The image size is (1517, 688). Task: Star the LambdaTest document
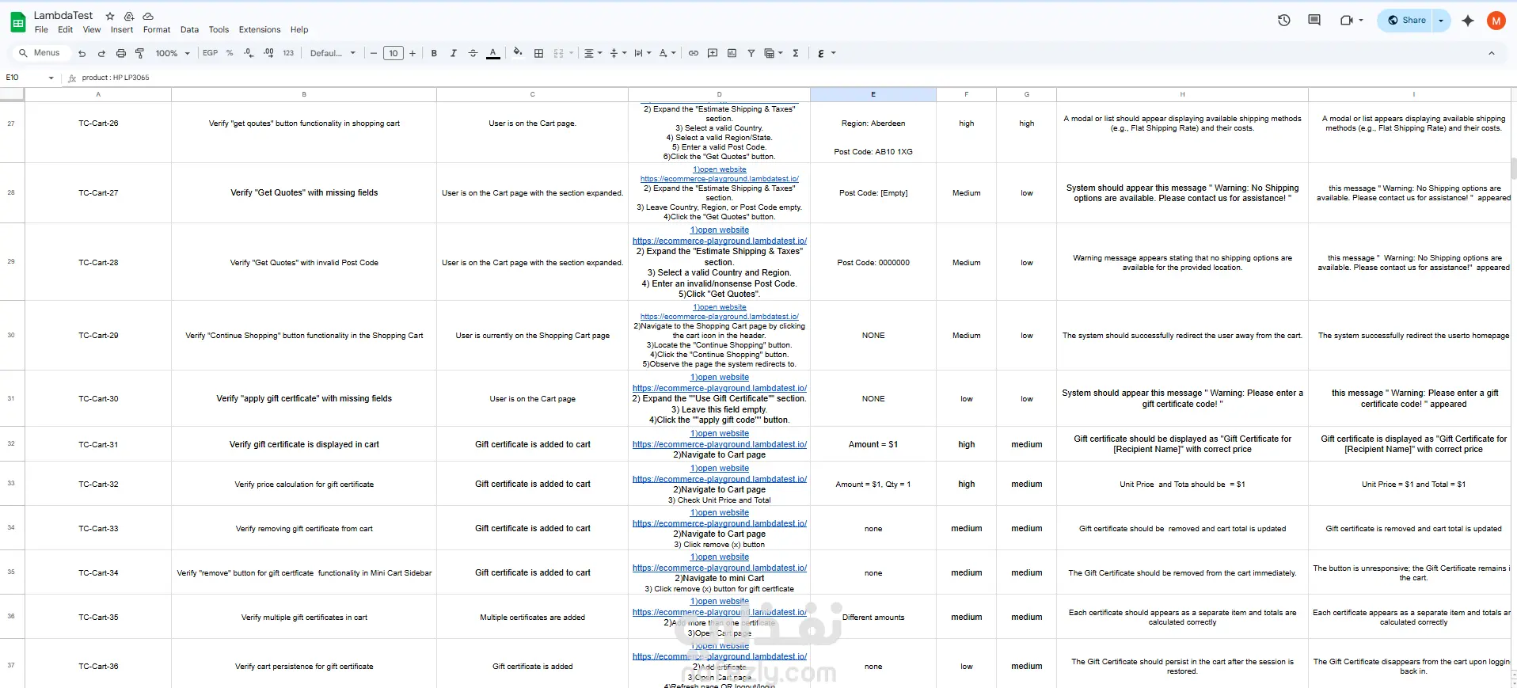click(x=110, y=16)
